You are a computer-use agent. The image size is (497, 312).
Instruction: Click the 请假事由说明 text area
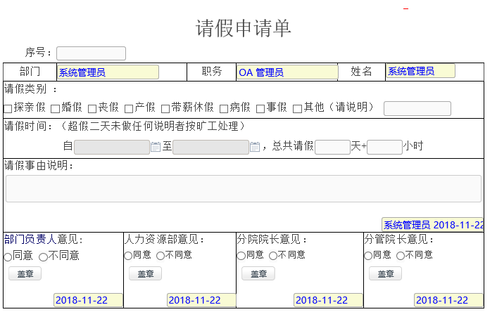tap(243, 189)
